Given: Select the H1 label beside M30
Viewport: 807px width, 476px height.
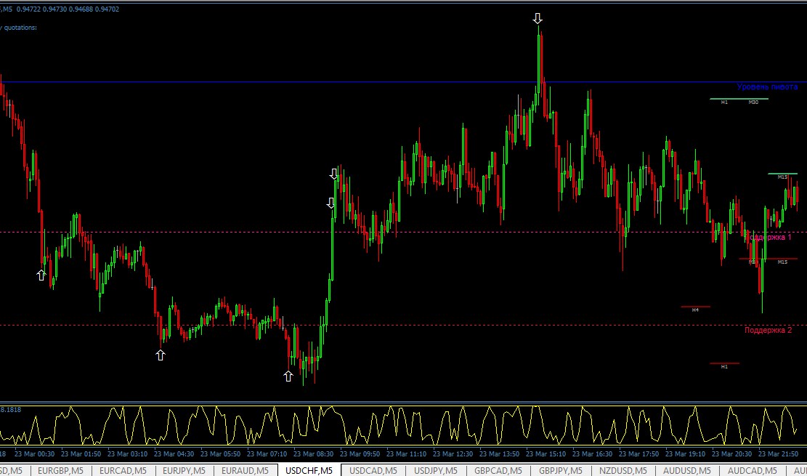Looking at the screenshot, I should [x=724, y=102].
